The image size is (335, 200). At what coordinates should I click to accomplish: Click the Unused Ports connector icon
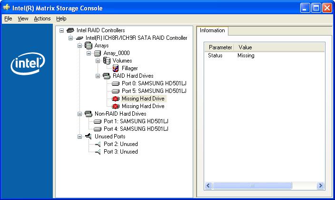[x=88, y=136]
